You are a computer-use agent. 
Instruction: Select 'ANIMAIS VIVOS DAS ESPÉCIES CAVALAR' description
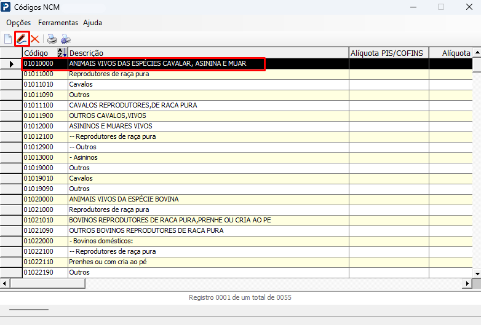click(x=209, y=64)
